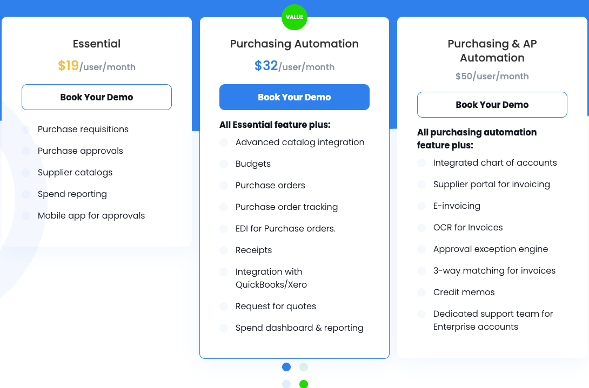Select the green carousel indicator dot

click(303, 384)
